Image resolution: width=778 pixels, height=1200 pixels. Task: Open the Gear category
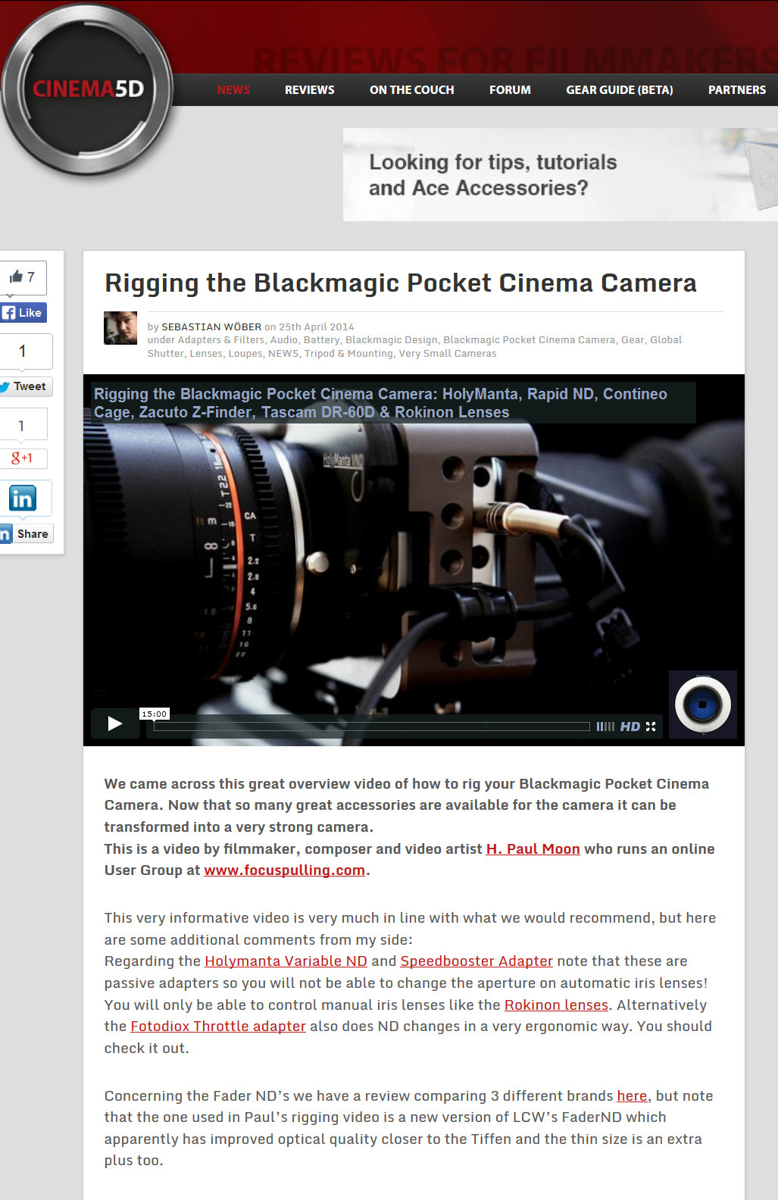(633, 340)
